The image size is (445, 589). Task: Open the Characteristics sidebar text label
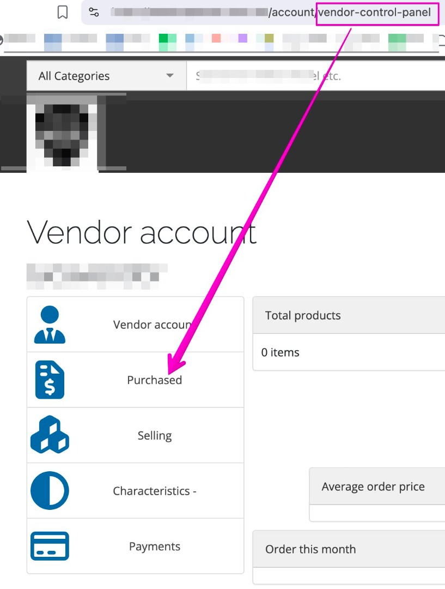[x=154, y=491]
